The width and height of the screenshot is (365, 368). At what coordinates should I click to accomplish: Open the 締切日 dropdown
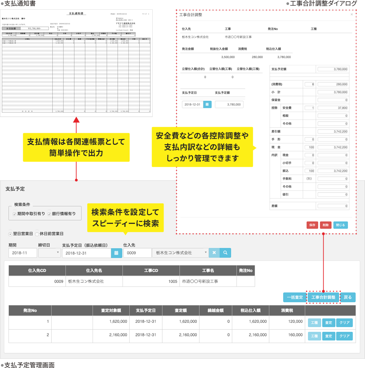coord(49,253)
